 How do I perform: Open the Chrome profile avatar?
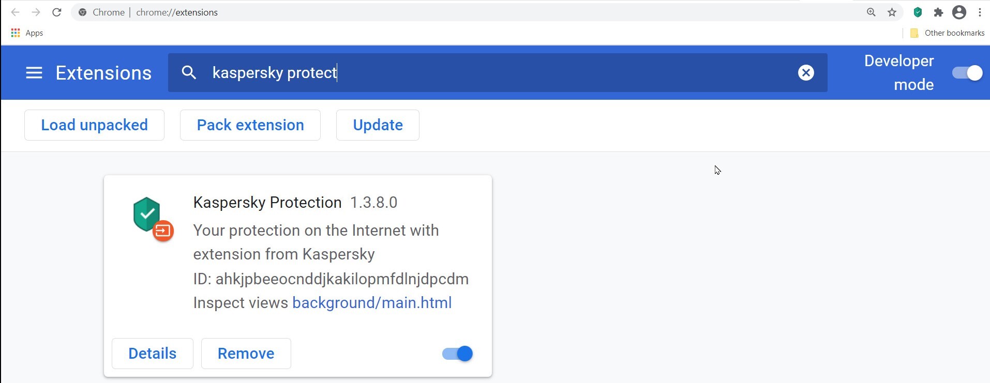click(x=959, y=12)
